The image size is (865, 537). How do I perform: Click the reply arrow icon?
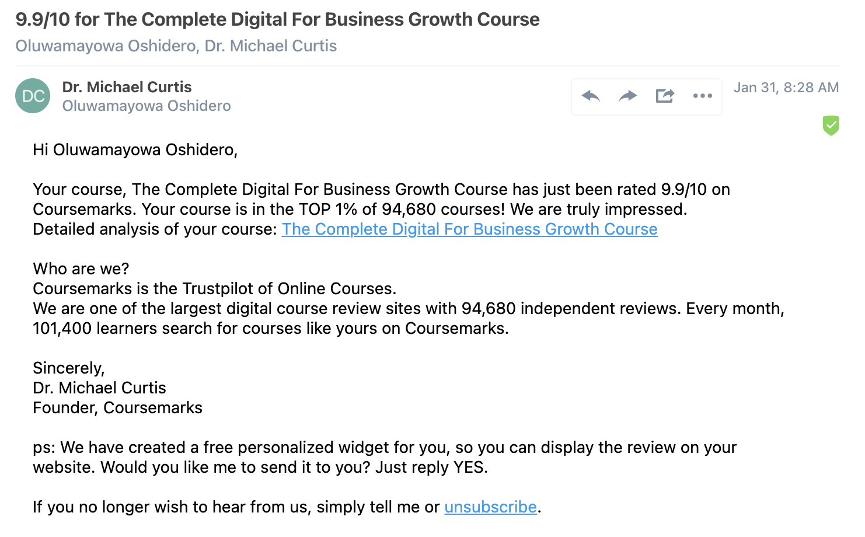tap(591, 96)
